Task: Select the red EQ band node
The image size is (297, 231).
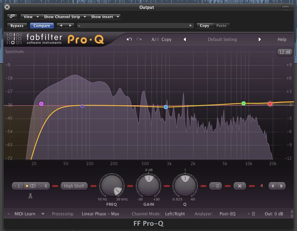Action: [270, 104]
